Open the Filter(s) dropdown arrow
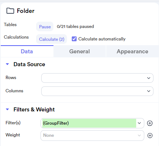159x146 pixels. pos(139,123)
